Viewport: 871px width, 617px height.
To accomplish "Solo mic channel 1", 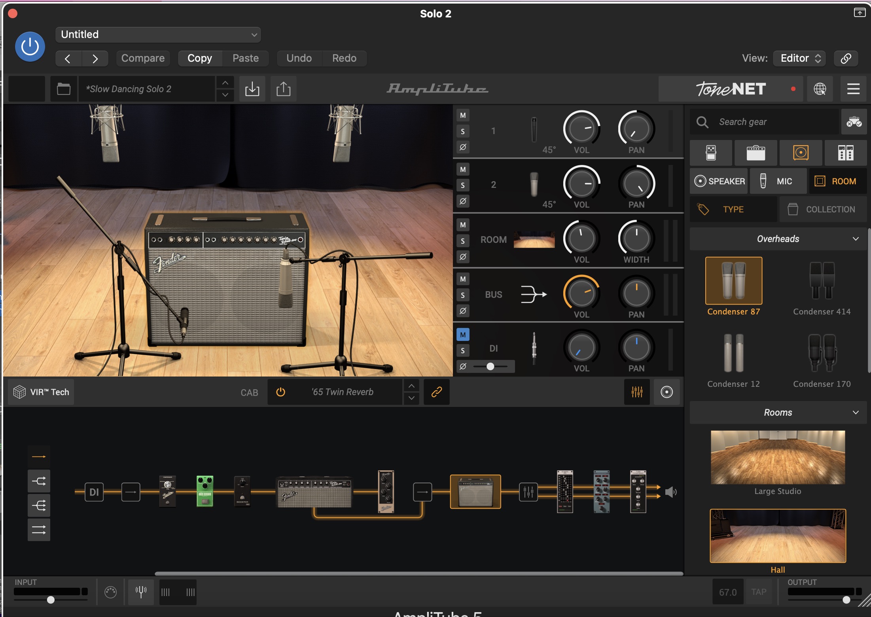I will point(463,131).
